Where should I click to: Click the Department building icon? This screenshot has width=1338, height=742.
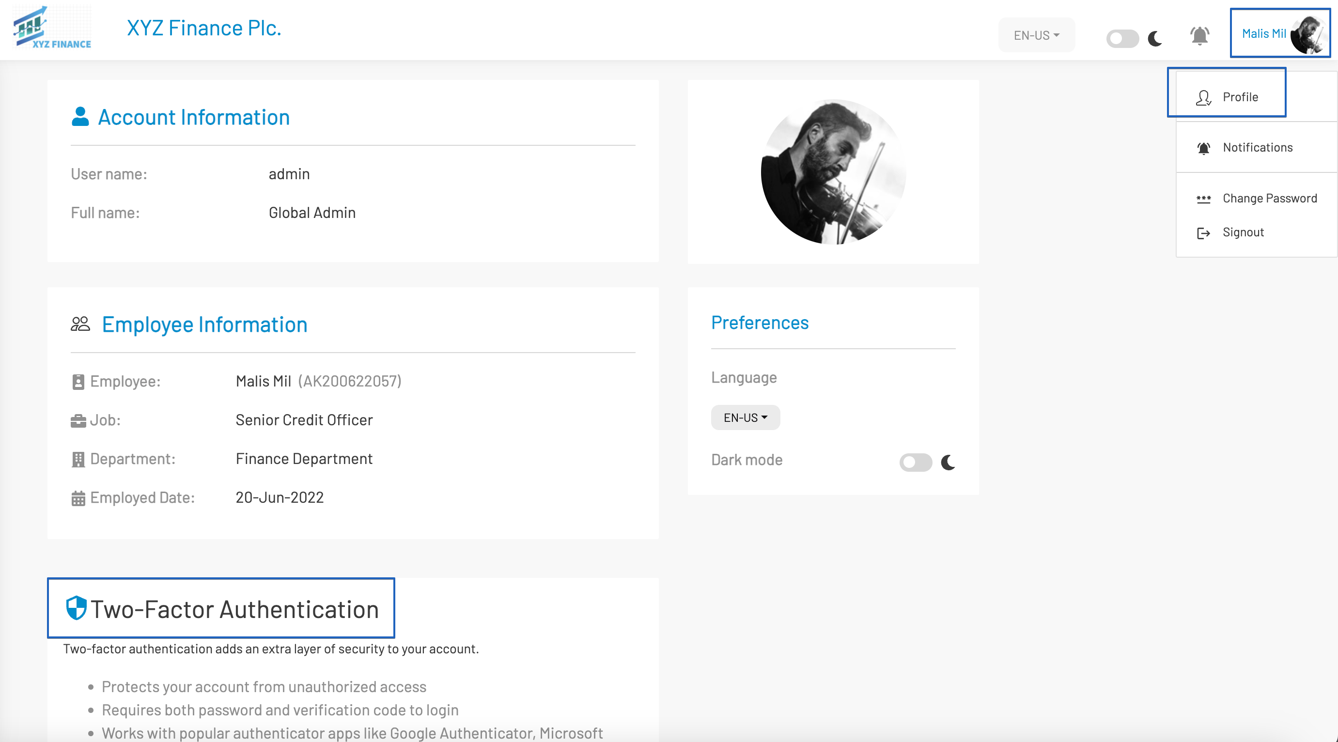point(78,459)
